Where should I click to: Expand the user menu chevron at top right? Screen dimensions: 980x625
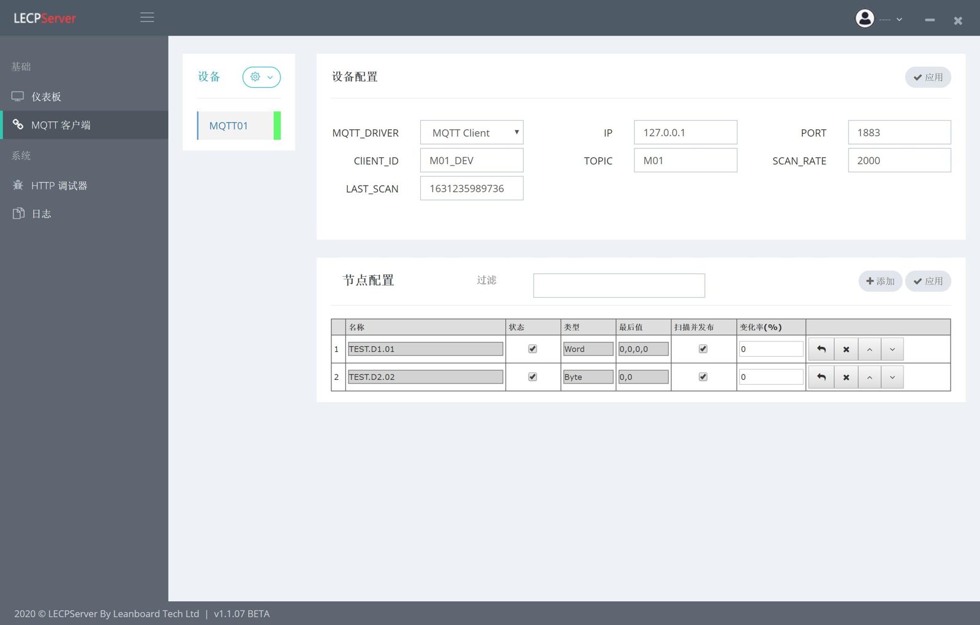[899, 20]
